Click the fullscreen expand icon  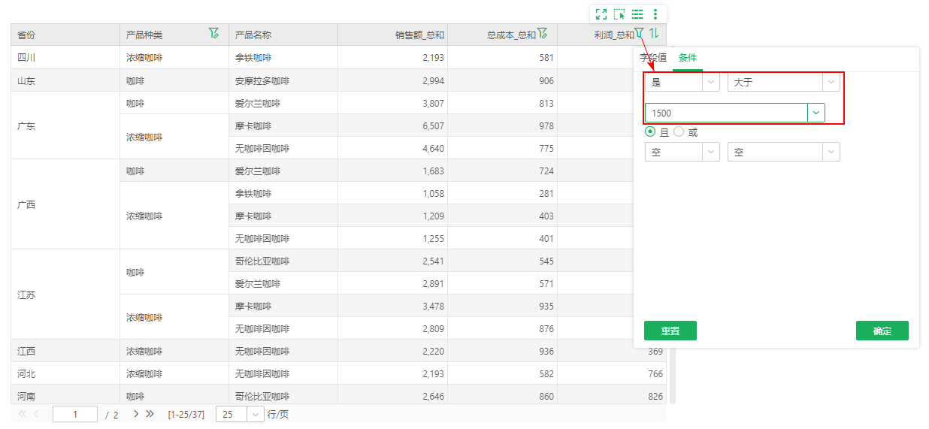[601, 14]
